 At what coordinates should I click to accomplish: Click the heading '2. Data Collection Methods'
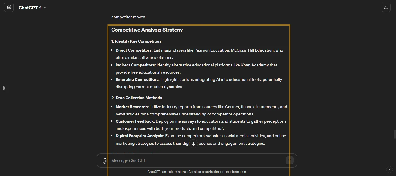click(137, 98)
